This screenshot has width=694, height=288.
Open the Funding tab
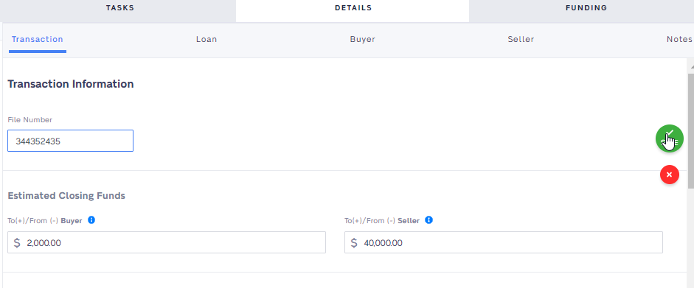pos(586,8)
